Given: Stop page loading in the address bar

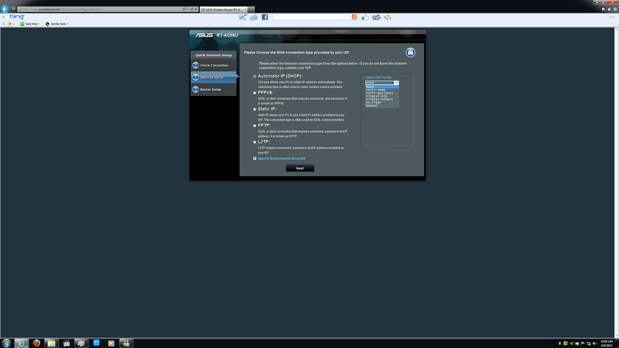Looking at the screenshot, I should click(196, 9).
